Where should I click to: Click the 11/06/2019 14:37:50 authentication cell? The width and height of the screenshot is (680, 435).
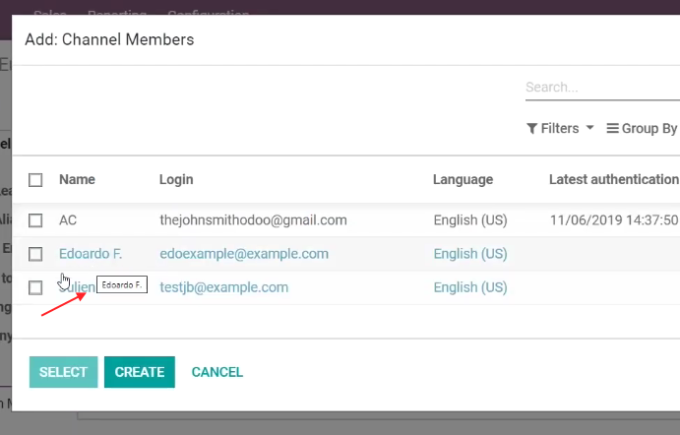tap(614, 220)
